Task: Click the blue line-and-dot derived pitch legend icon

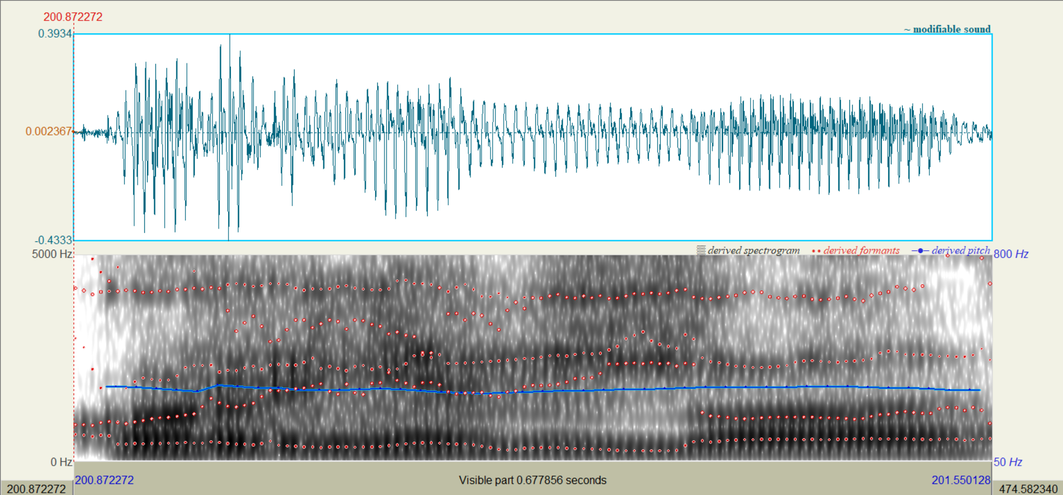Action: (x=920, y=251)
